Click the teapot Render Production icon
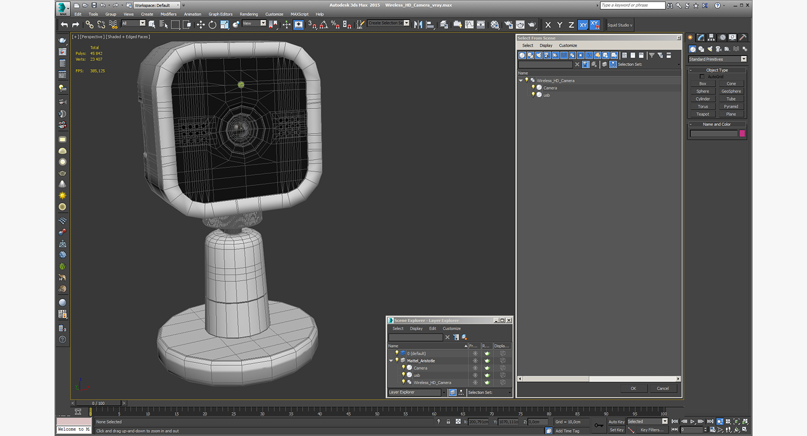 [532, 25]
